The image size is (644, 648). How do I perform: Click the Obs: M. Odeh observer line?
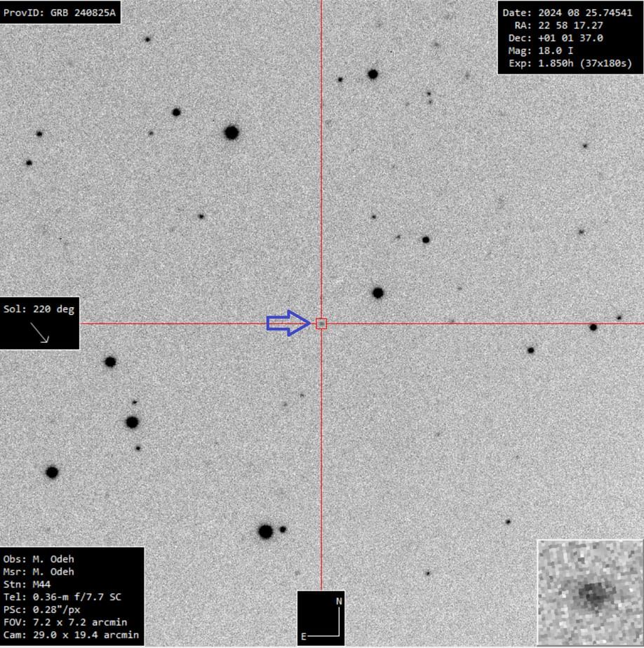[x=39, y=559]
